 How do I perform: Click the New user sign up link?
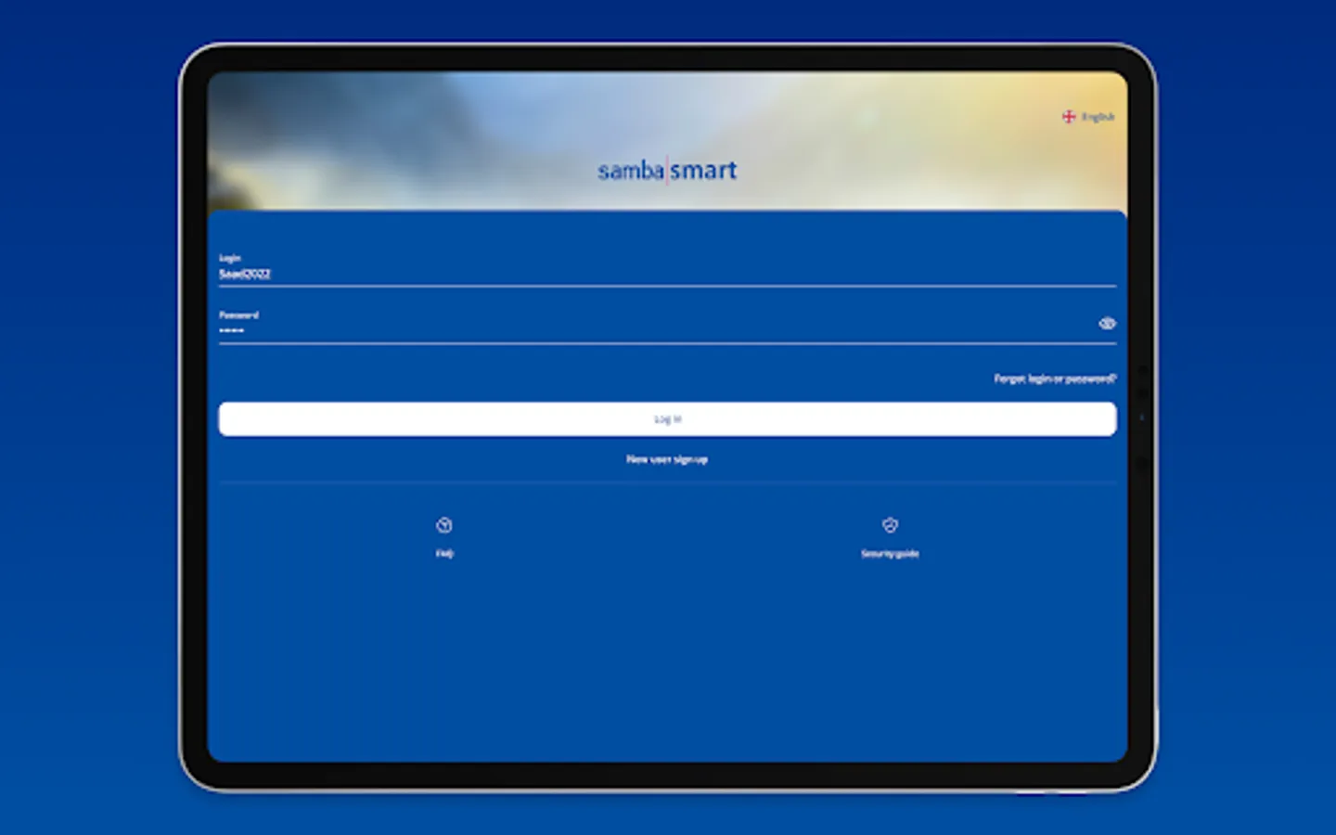click(667, 458)
